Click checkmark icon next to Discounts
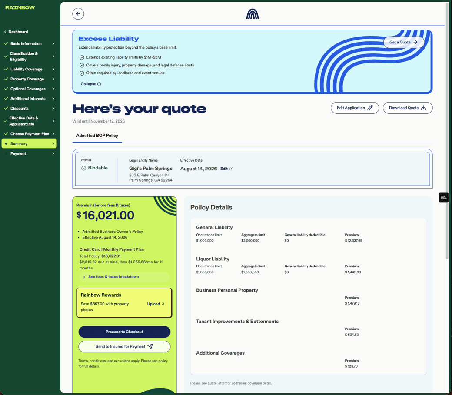The image size is (452, 395). pos(6,108)
